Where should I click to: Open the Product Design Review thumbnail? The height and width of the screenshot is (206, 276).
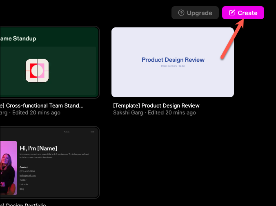coord(173,62)
